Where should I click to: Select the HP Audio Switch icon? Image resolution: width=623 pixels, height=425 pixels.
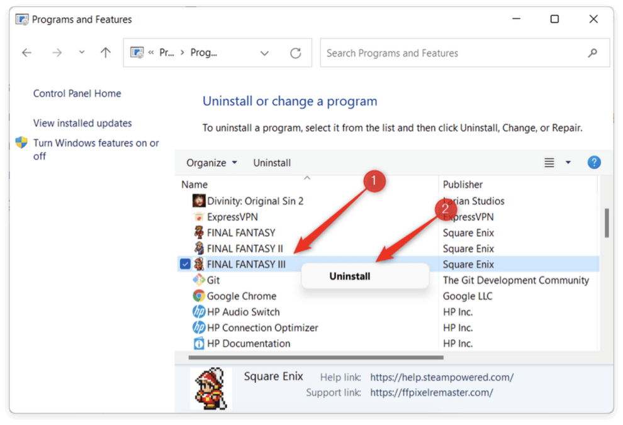(x=198, y=312)
